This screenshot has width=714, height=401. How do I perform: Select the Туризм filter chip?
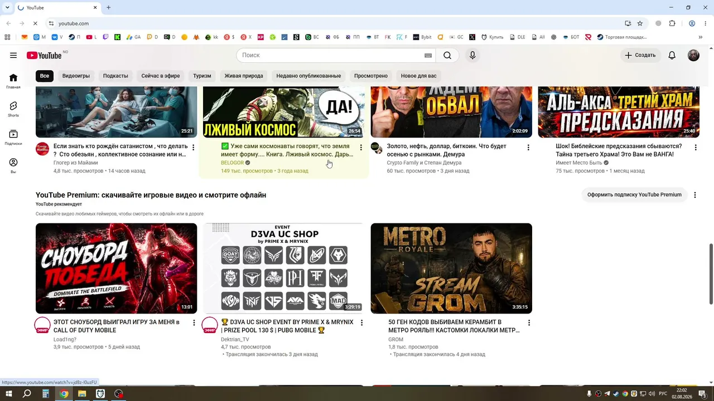coord(202,76)
